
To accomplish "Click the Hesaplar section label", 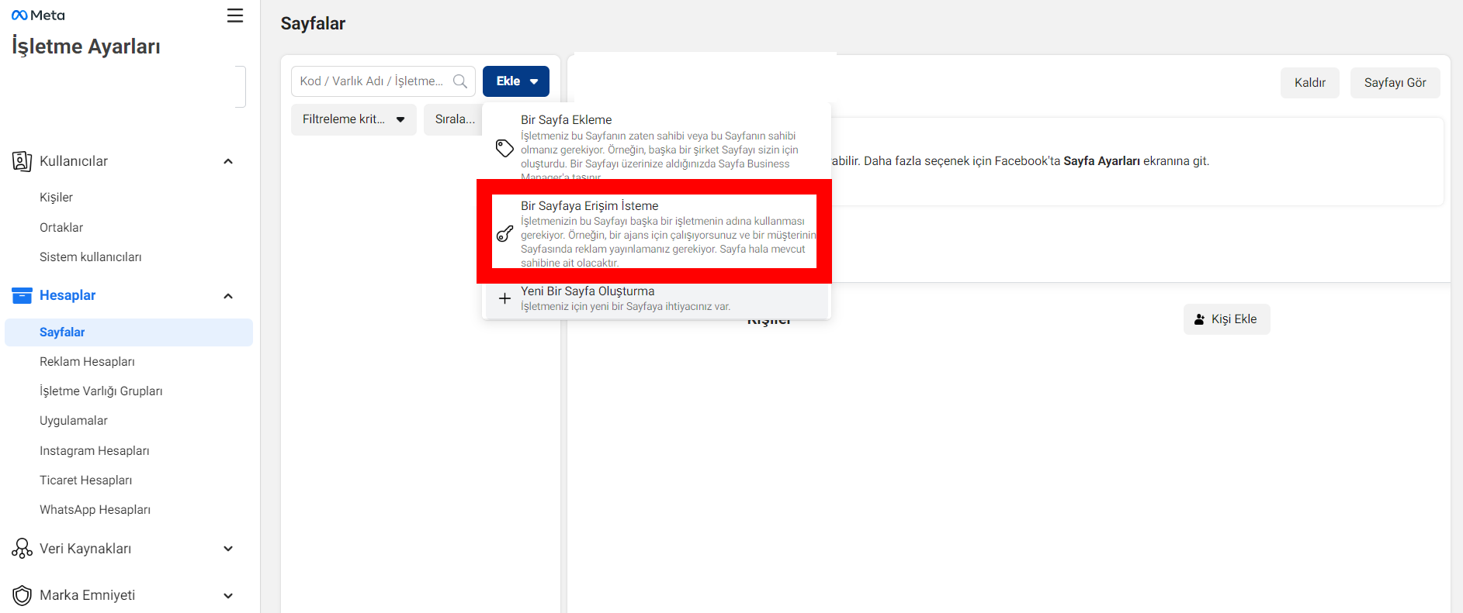I will tap(68, 295).
